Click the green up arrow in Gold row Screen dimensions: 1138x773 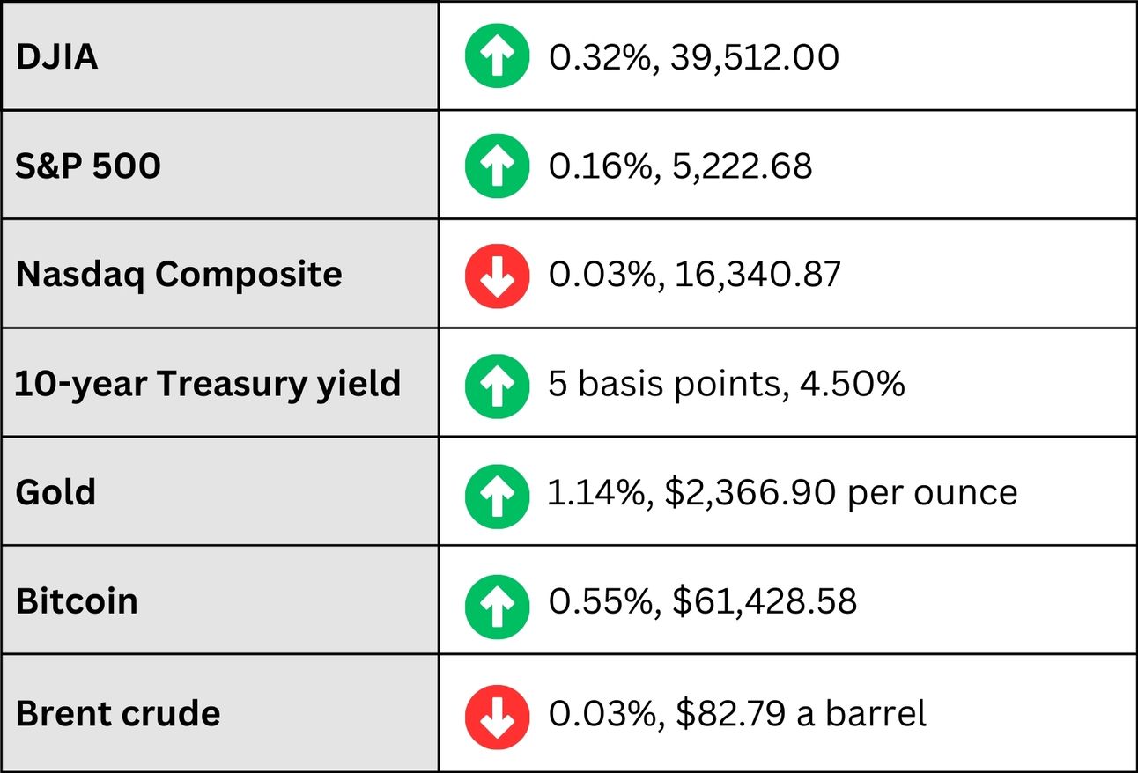[x=497, y=493]
